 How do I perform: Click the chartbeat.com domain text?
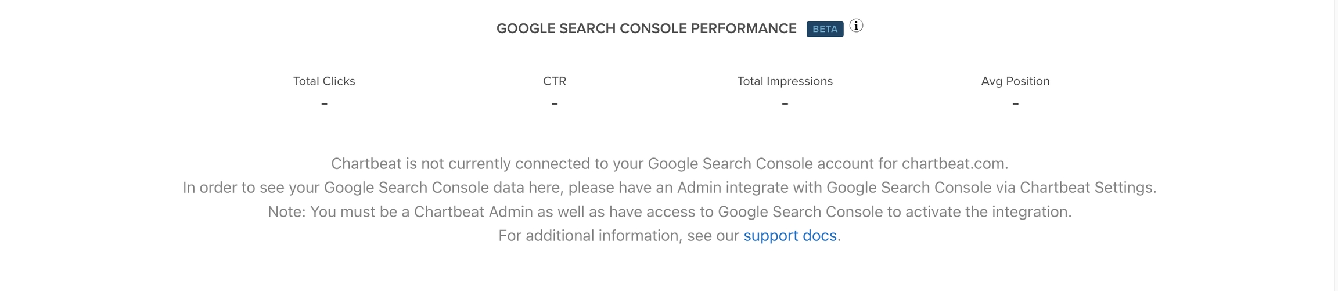pyautogui.click(x=954, y=164)
